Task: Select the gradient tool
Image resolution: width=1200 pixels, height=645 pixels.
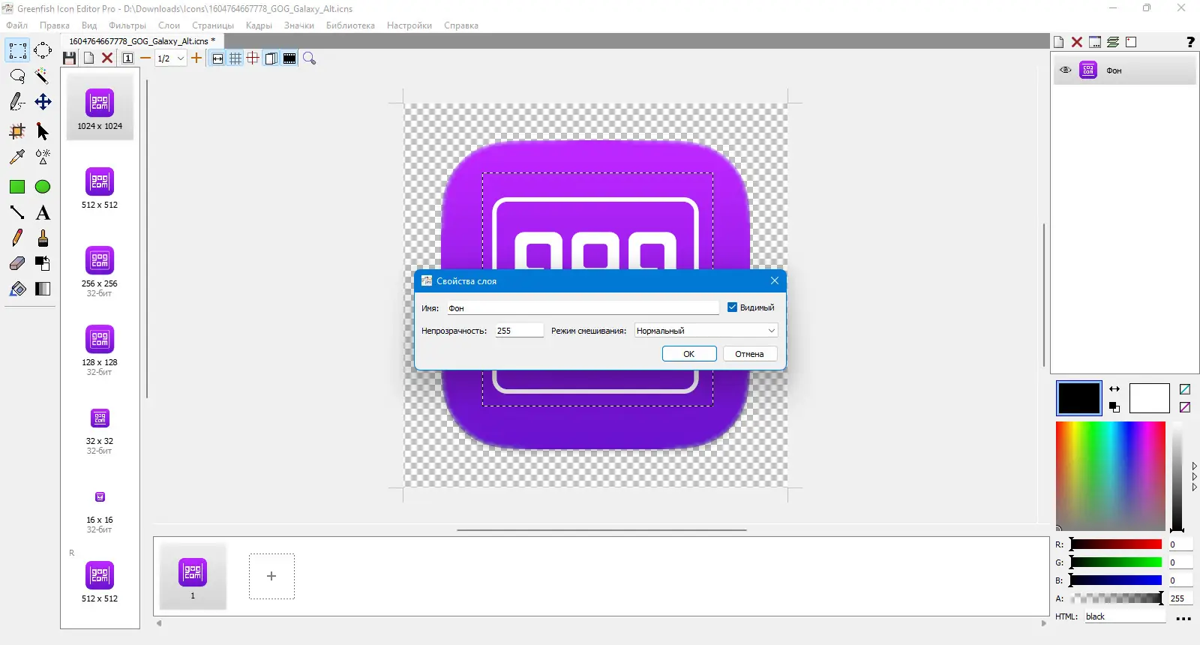Action: pyautogui.click(x=43, y=289)
